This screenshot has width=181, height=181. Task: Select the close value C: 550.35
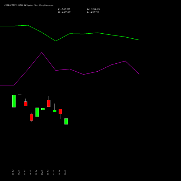[x=64, y=9]
